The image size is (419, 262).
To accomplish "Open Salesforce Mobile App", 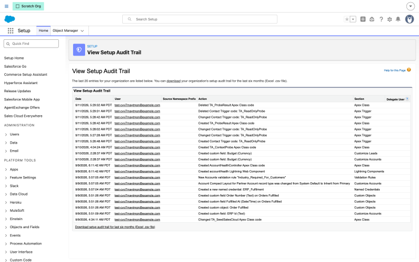I will (22, 99).
